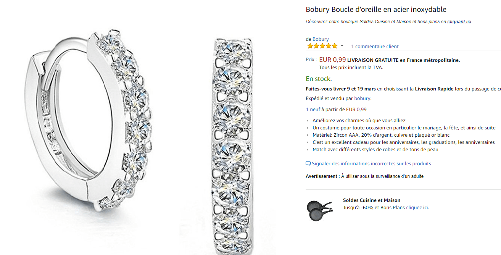Click the fifth star in the rating
501x255 pixels.
pyautogui.click(x=335, y=45)
